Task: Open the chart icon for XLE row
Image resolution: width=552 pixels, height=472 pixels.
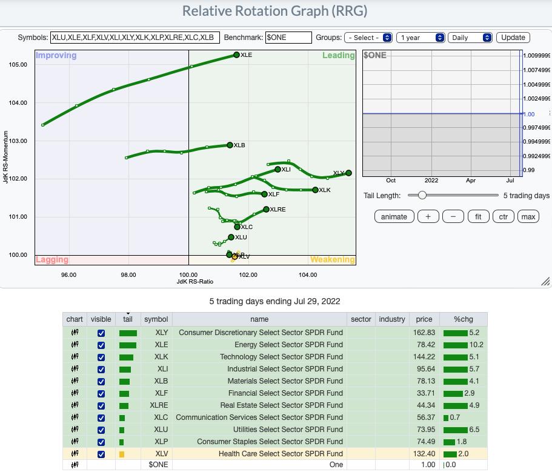Action: 75,345
